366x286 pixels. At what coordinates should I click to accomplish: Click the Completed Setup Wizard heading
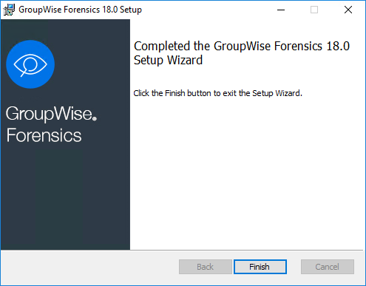[x=242, y=53]
